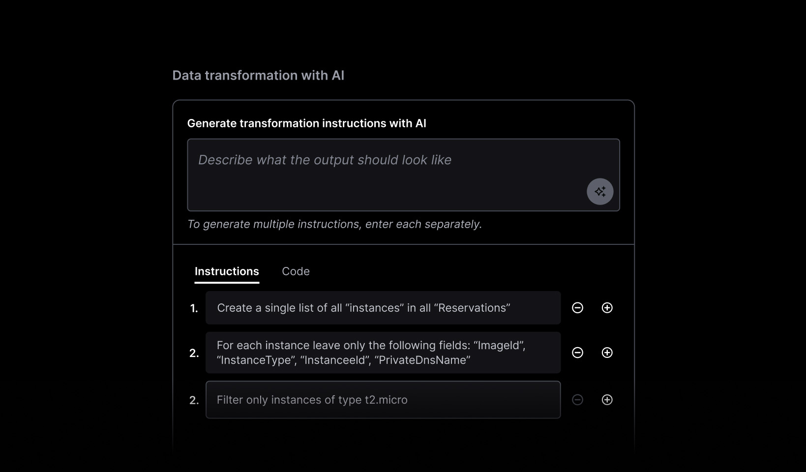Image resolution: width=806 pixels, height=472 pixels.
Task: Select the Instructions tab
Action: click(227, 271)
